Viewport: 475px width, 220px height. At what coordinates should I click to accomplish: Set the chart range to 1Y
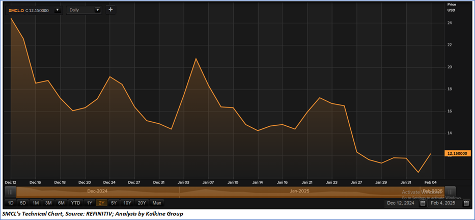click(90, 203)
